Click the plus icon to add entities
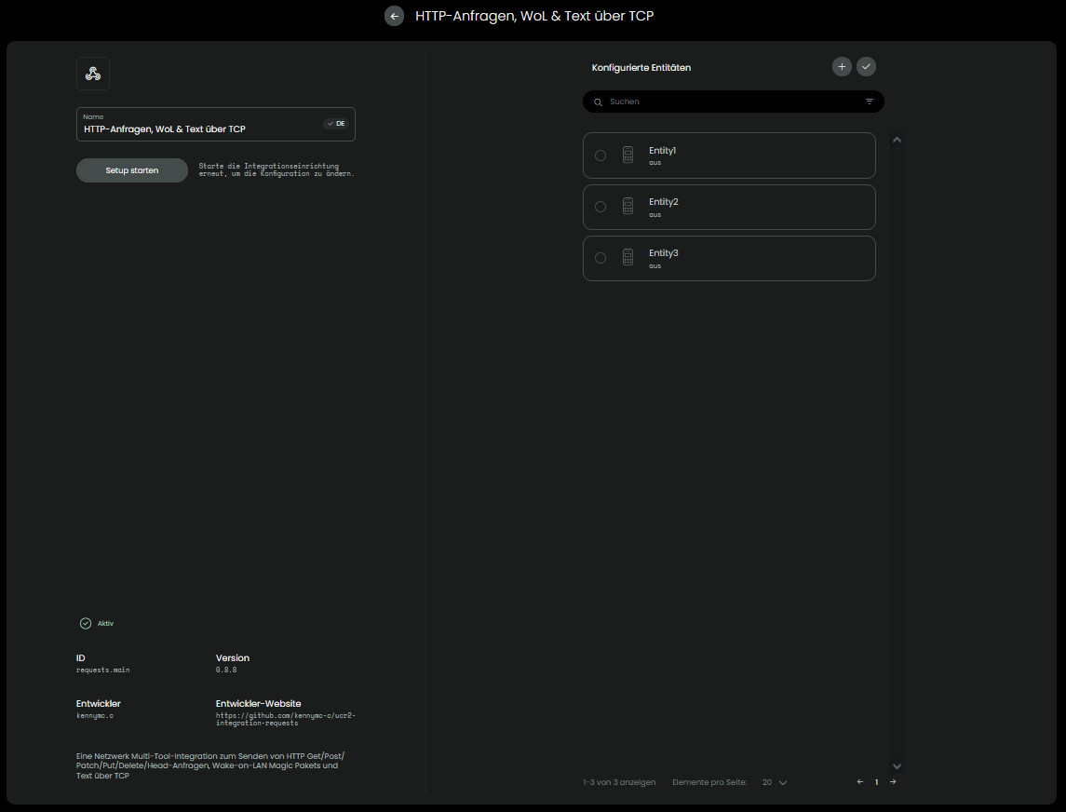 842,66
